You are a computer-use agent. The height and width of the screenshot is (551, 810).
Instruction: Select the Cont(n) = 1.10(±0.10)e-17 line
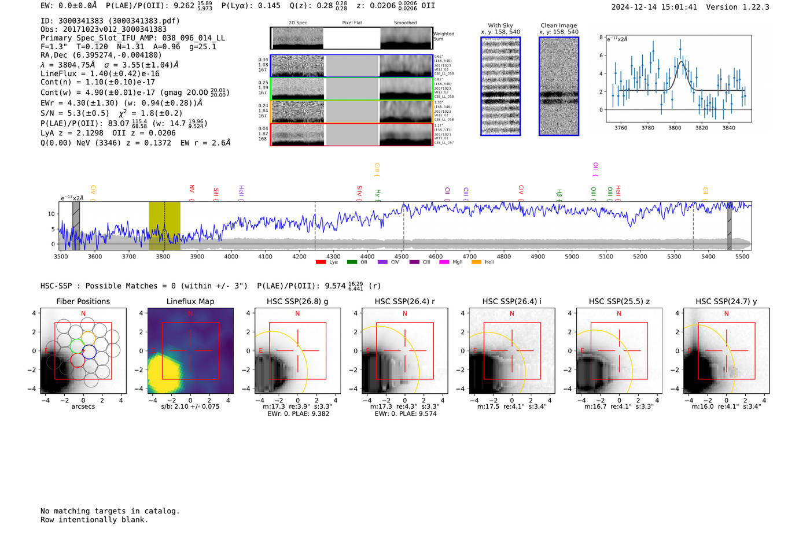(98, 82)
